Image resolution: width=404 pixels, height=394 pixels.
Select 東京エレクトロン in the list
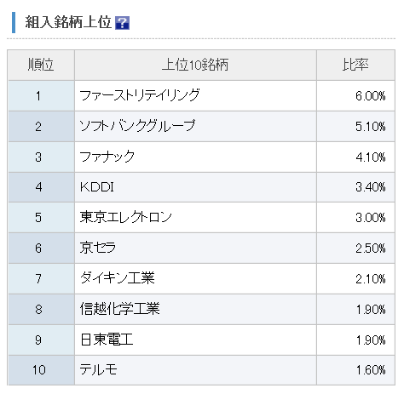[x=125, y=218]
